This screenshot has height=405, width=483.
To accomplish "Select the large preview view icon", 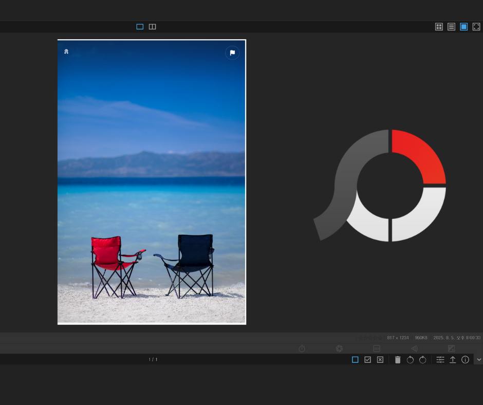I will tap(463, 27).
